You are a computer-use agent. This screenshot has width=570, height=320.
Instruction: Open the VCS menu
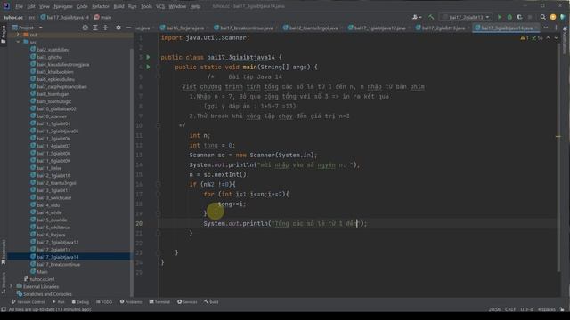pos(160,6)
